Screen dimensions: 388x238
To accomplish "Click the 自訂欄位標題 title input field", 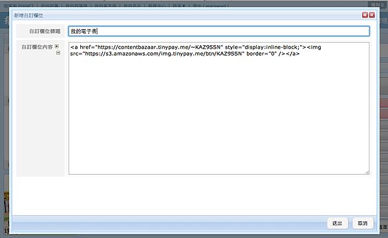I will point(219,31).
